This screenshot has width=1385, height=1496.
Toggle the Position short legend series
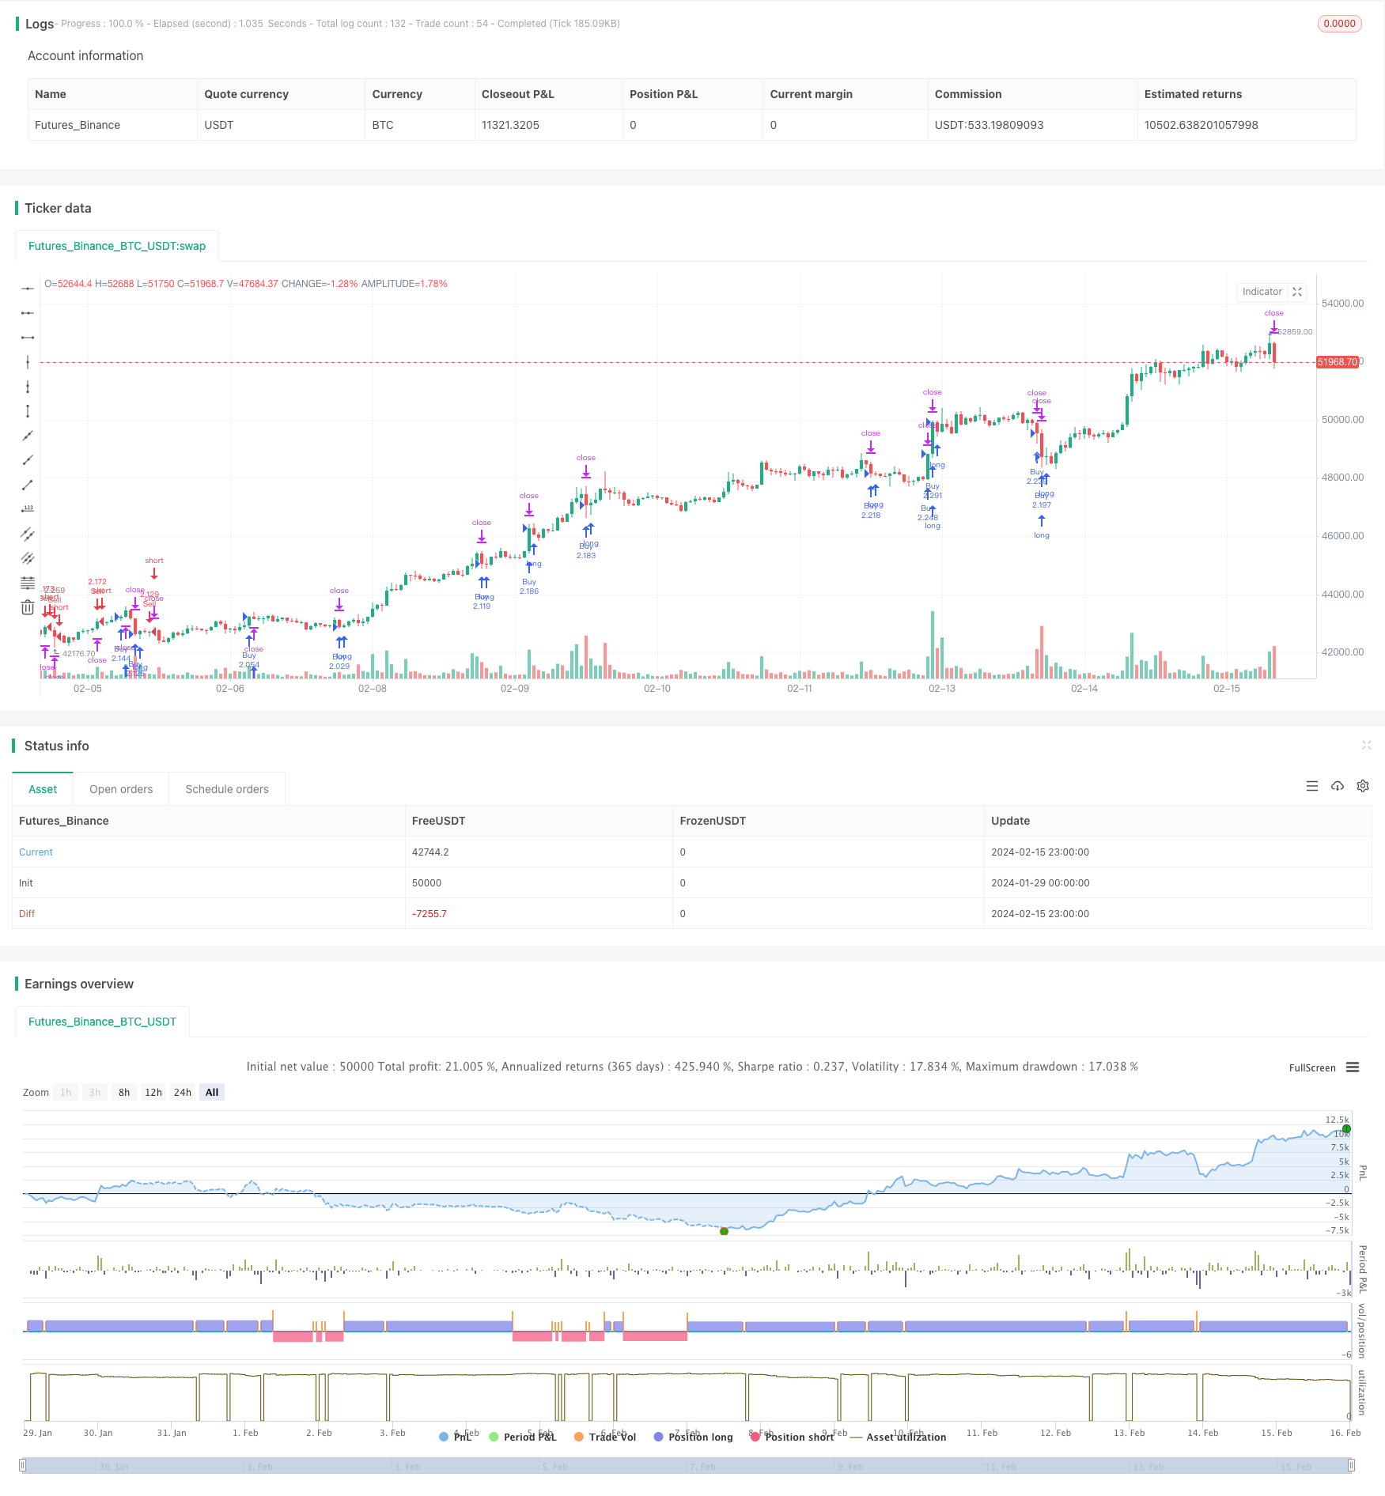pos(792,1437)
